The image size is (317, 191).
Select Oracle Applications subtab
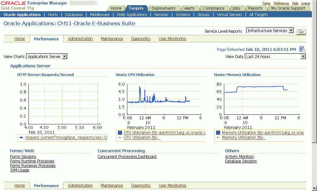point(22,15)
